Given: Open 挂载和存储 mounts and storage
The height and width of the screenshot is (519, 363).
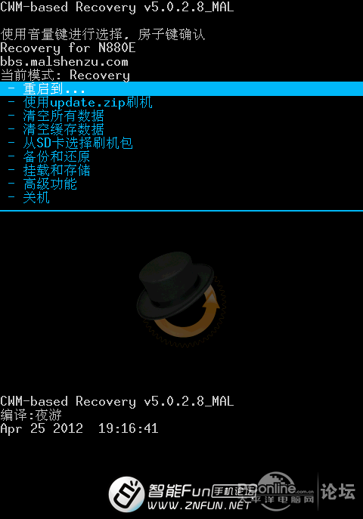Looking at the screenshot, I should pyautogui.click(x=56, y=170).
